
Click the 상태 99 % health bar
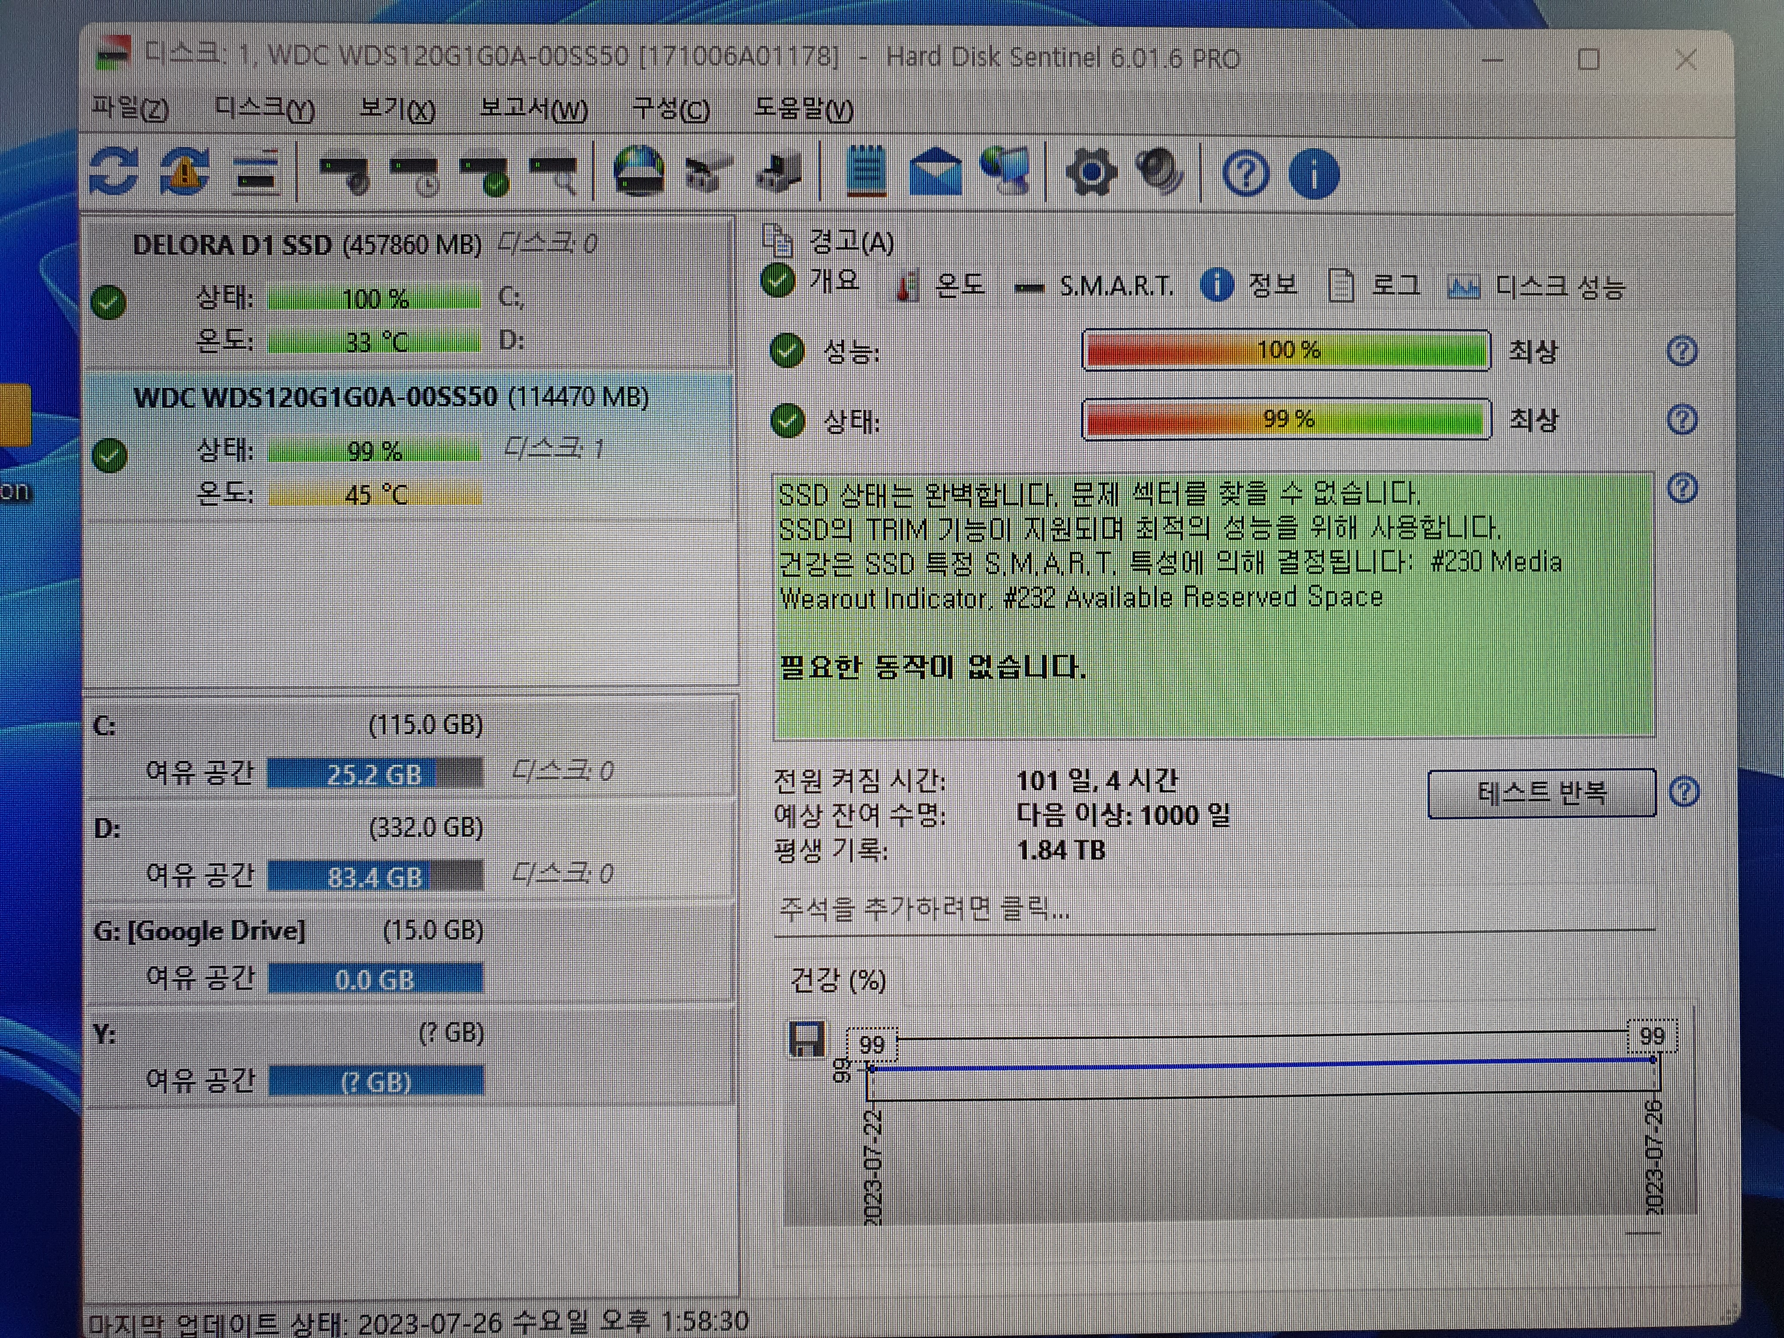pos(1286,419)
